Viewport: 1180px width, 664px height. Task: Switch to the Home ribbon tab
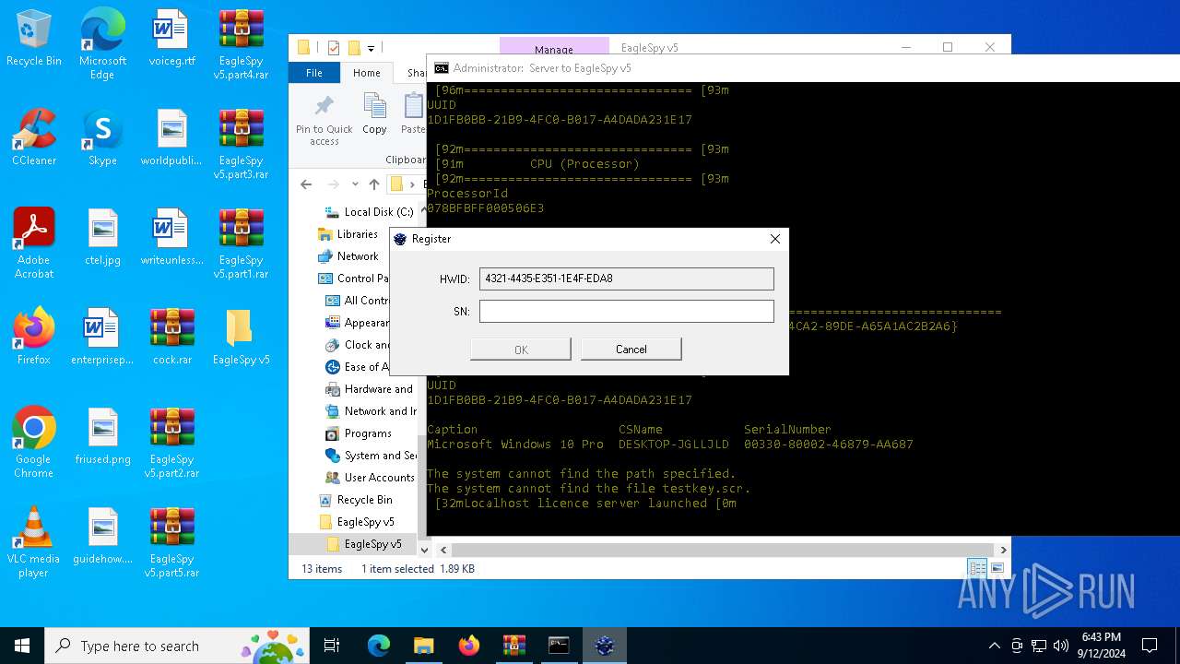(366, 73)
